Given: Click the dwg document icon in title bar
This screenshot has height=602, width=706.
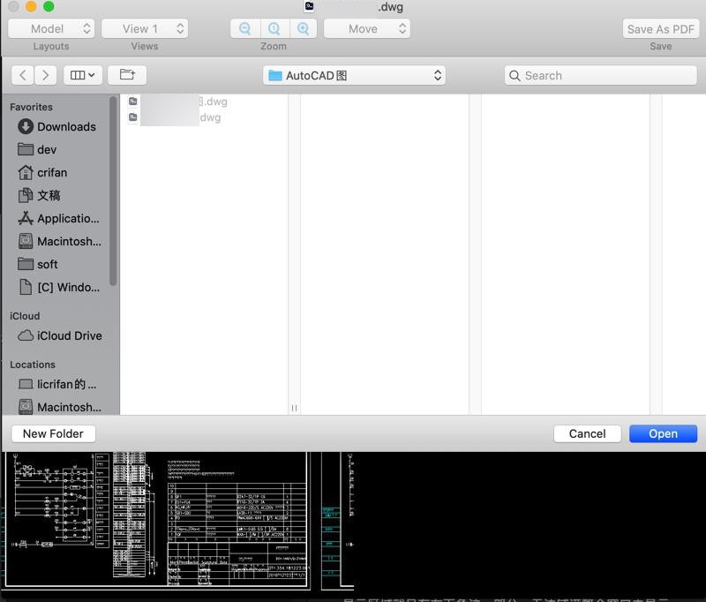Looking at the screenshot, I should tap(310, 6).
